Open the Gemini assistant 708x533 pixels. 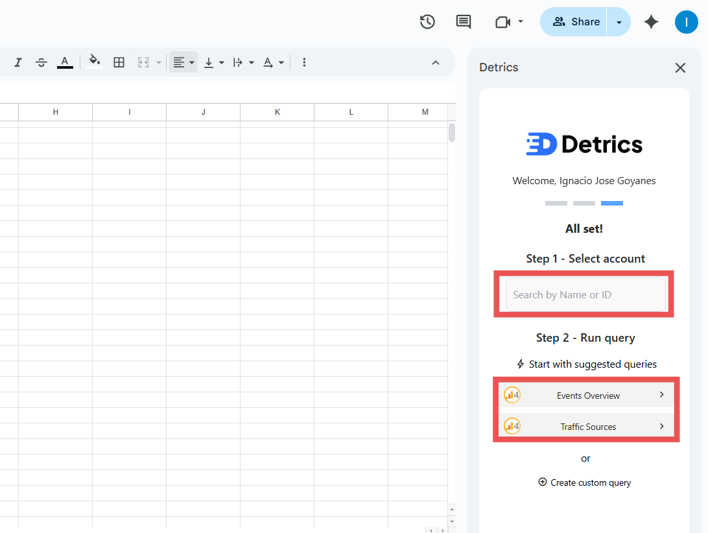click(x=651, y=21)
